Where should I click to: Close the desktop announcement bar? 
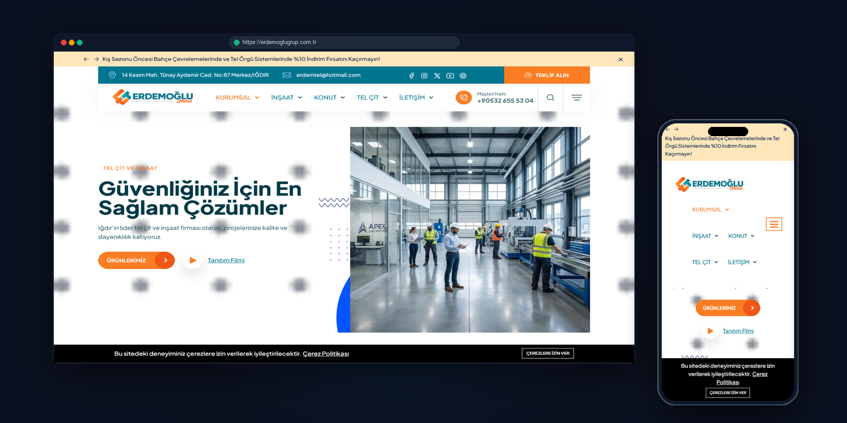621,59
